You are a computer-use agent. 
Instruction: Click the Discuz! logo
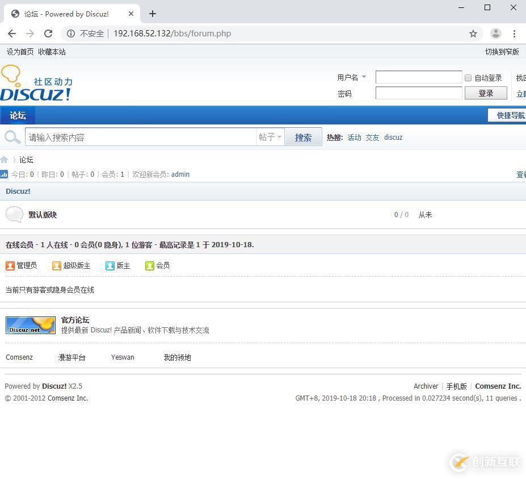pyautogui.click(x=36, y=84)
